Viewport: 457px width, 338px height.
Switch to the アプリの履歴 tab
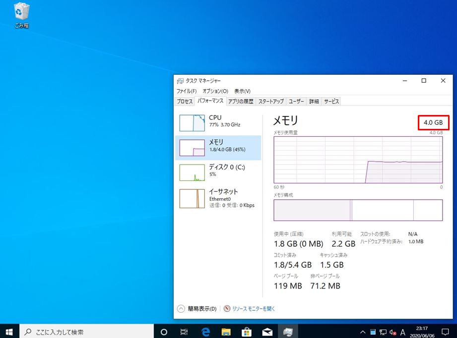241,101
